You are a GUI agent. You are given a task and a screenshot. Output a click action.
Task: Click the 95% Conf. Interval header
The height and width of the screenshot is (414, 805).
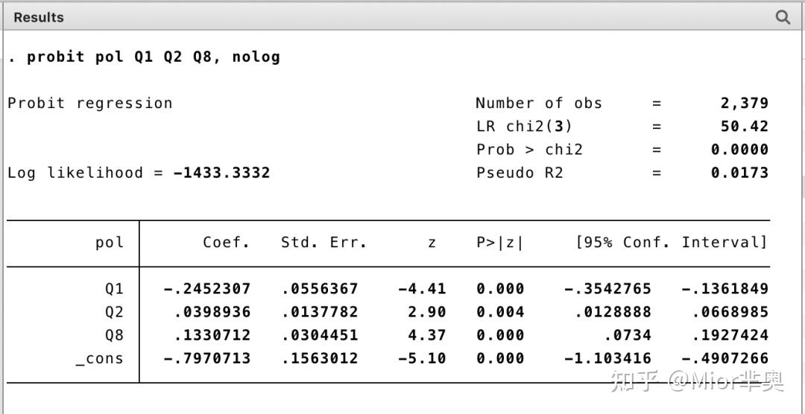tap(672, 243)
